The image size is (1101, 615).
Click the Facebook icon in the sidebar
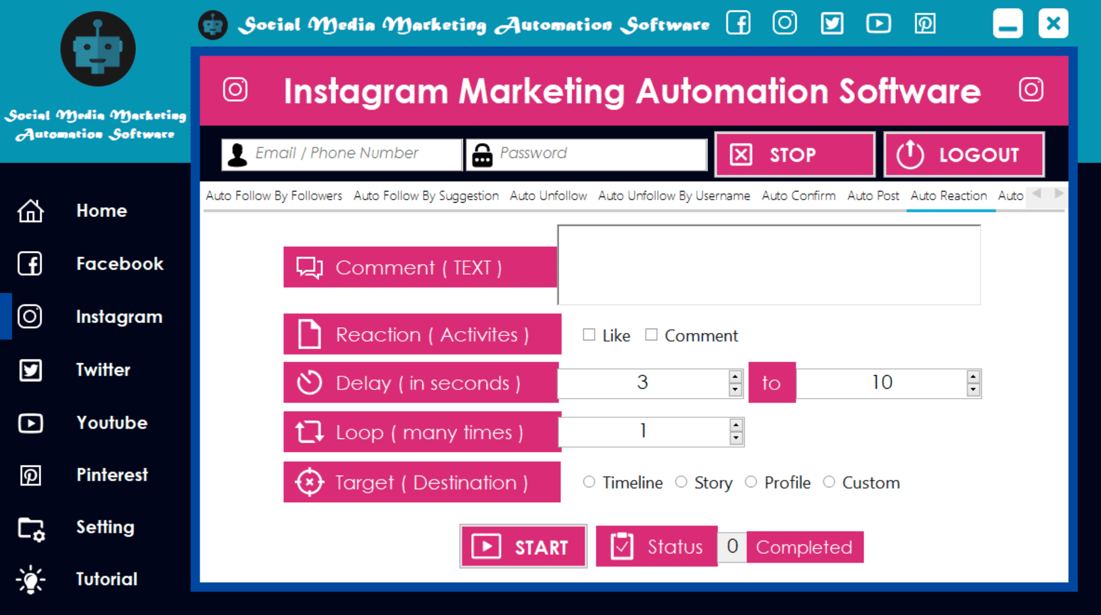click(30, 264)
